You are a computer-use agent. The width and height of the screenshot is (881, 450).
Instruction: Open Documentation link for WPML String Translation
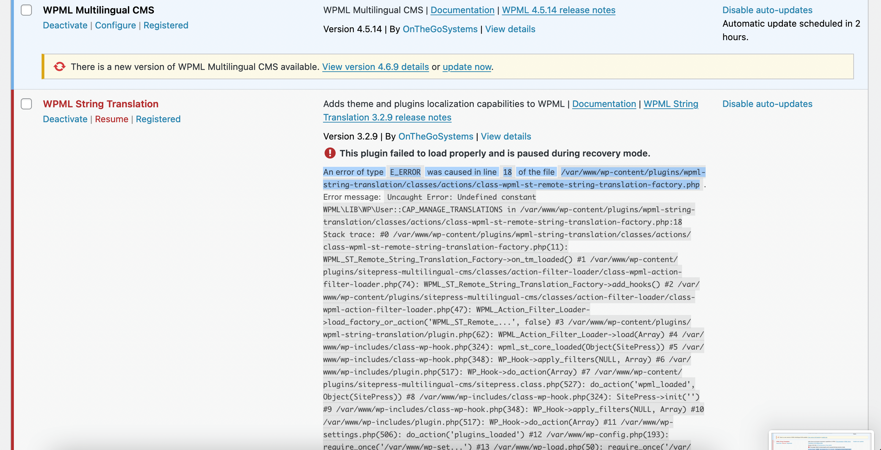coord(604,104)
